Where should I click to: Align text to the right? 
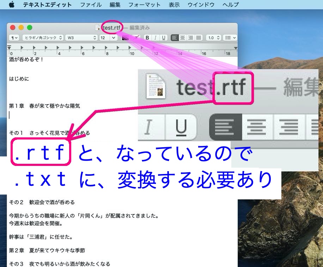pos(191,38)
